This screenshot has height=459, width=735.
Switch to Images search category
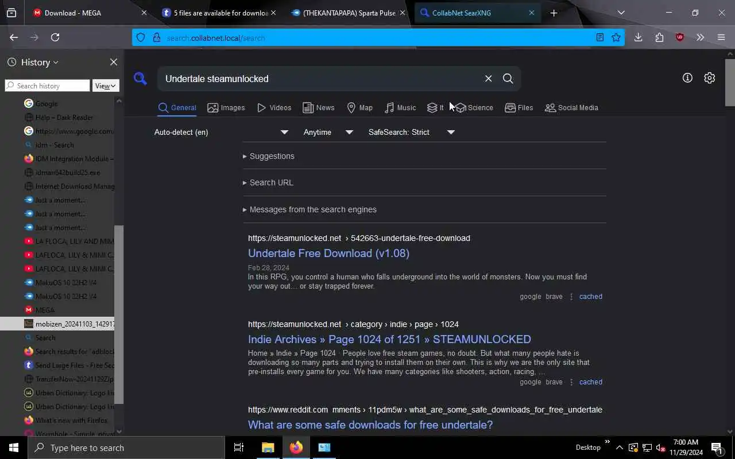pos(226,107)
